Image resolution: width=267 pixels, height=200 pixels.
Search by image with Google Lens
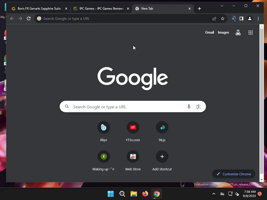click(x=198, y=107)
